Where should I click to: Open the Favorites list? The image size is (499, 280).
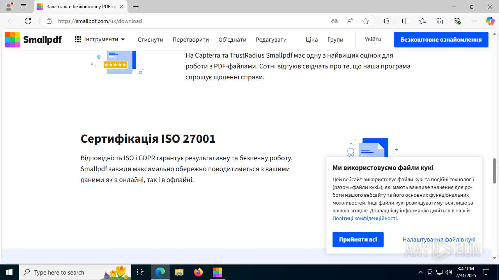[x=423, y=21]
